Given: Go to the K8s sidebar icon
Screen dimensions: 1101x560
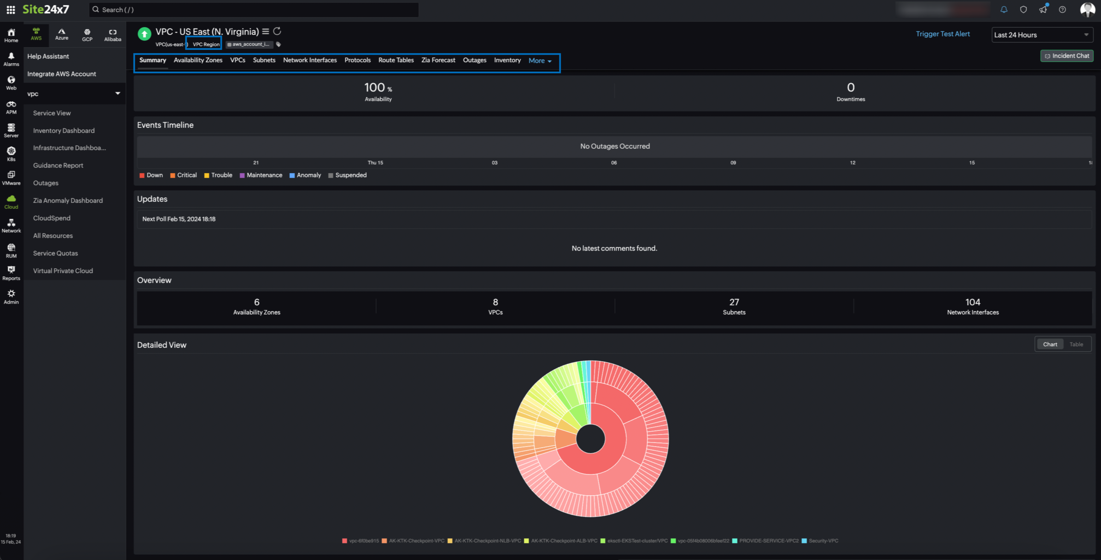Looking at the screenshot, I should coord(11,154).
